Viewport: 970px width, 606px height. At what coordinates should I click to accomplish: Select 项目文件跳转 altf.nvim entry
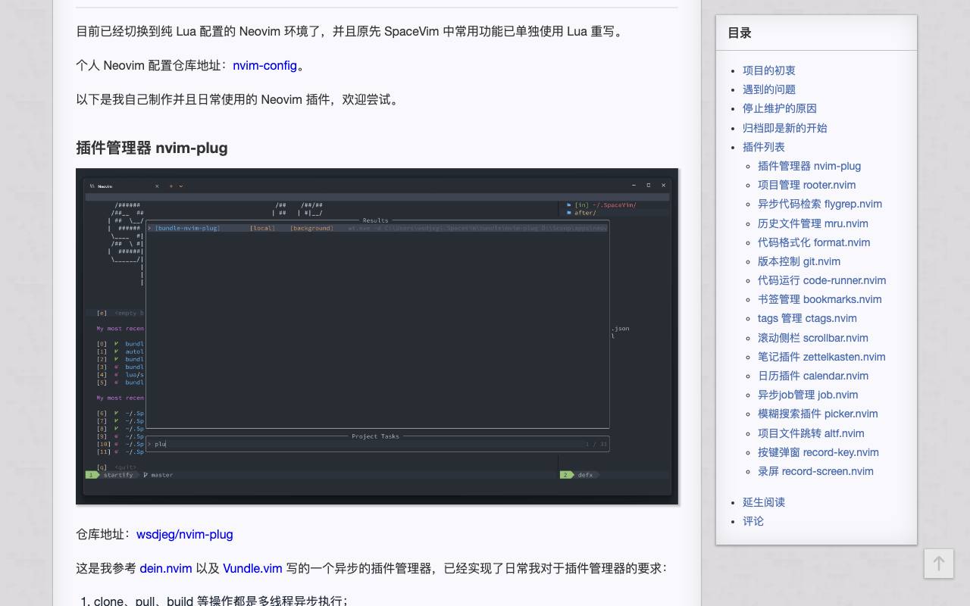tap(811, 433)
